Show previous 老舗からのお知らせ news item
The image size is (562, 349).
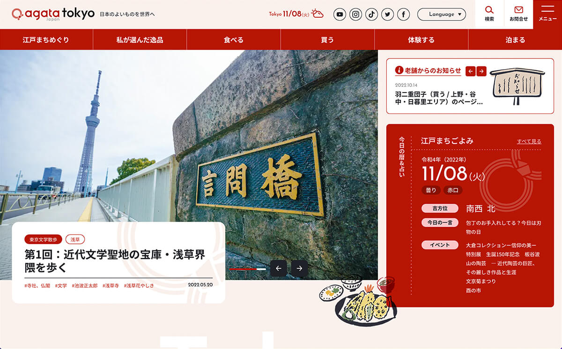coord(470,71)
